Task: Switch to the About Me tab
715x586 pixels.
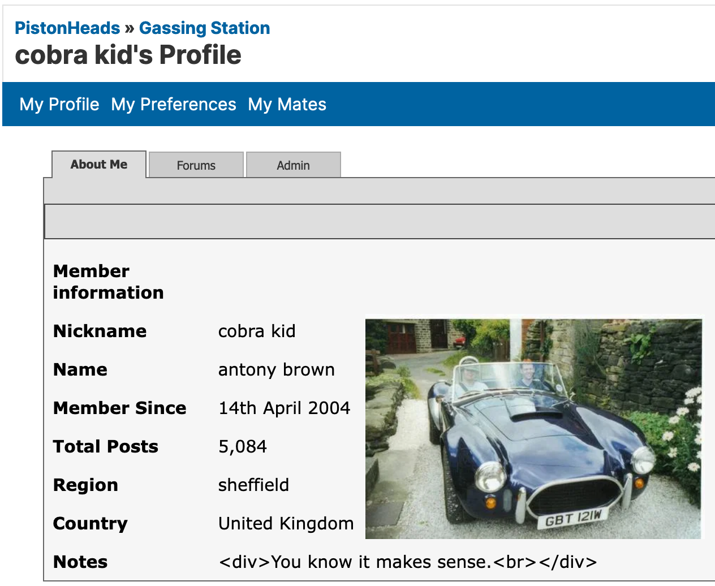Action: point(99,165)
